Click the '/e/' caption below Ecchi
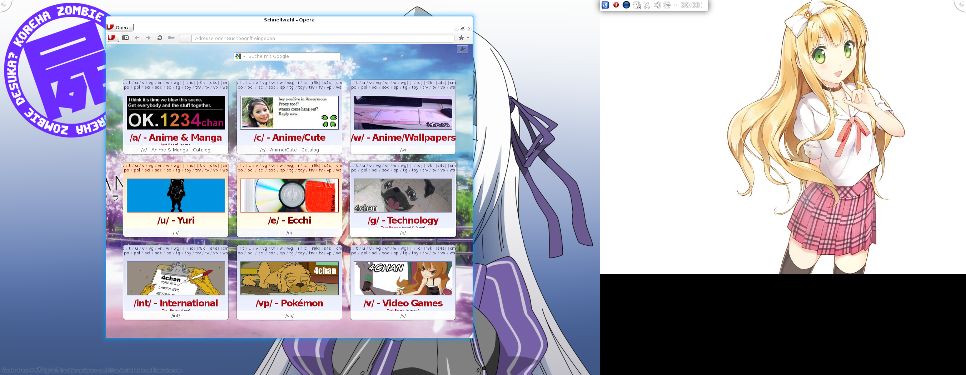966x375 pixels. click(x=289, y=233)
